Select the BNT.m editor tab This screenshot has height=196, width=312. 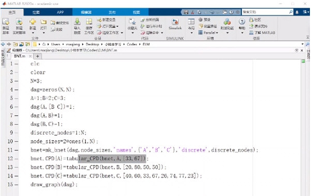20,56
